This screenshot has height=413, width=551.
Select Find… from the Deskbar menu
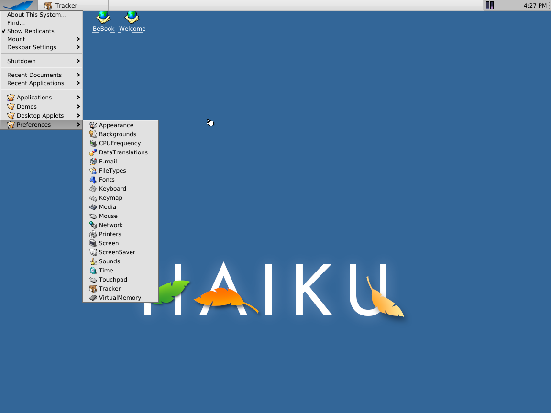pos(42,23)
